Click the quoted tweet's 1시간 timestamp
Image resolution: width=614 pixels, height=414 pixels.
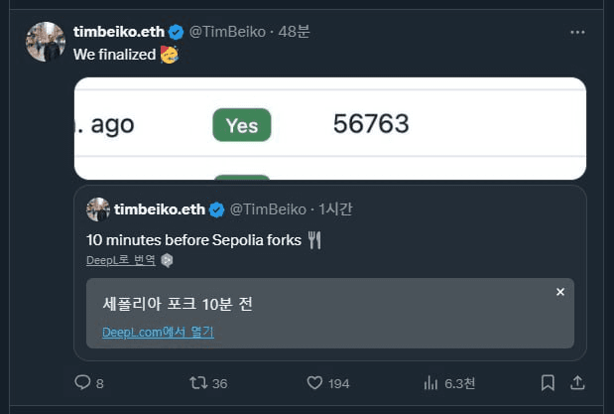335,209
